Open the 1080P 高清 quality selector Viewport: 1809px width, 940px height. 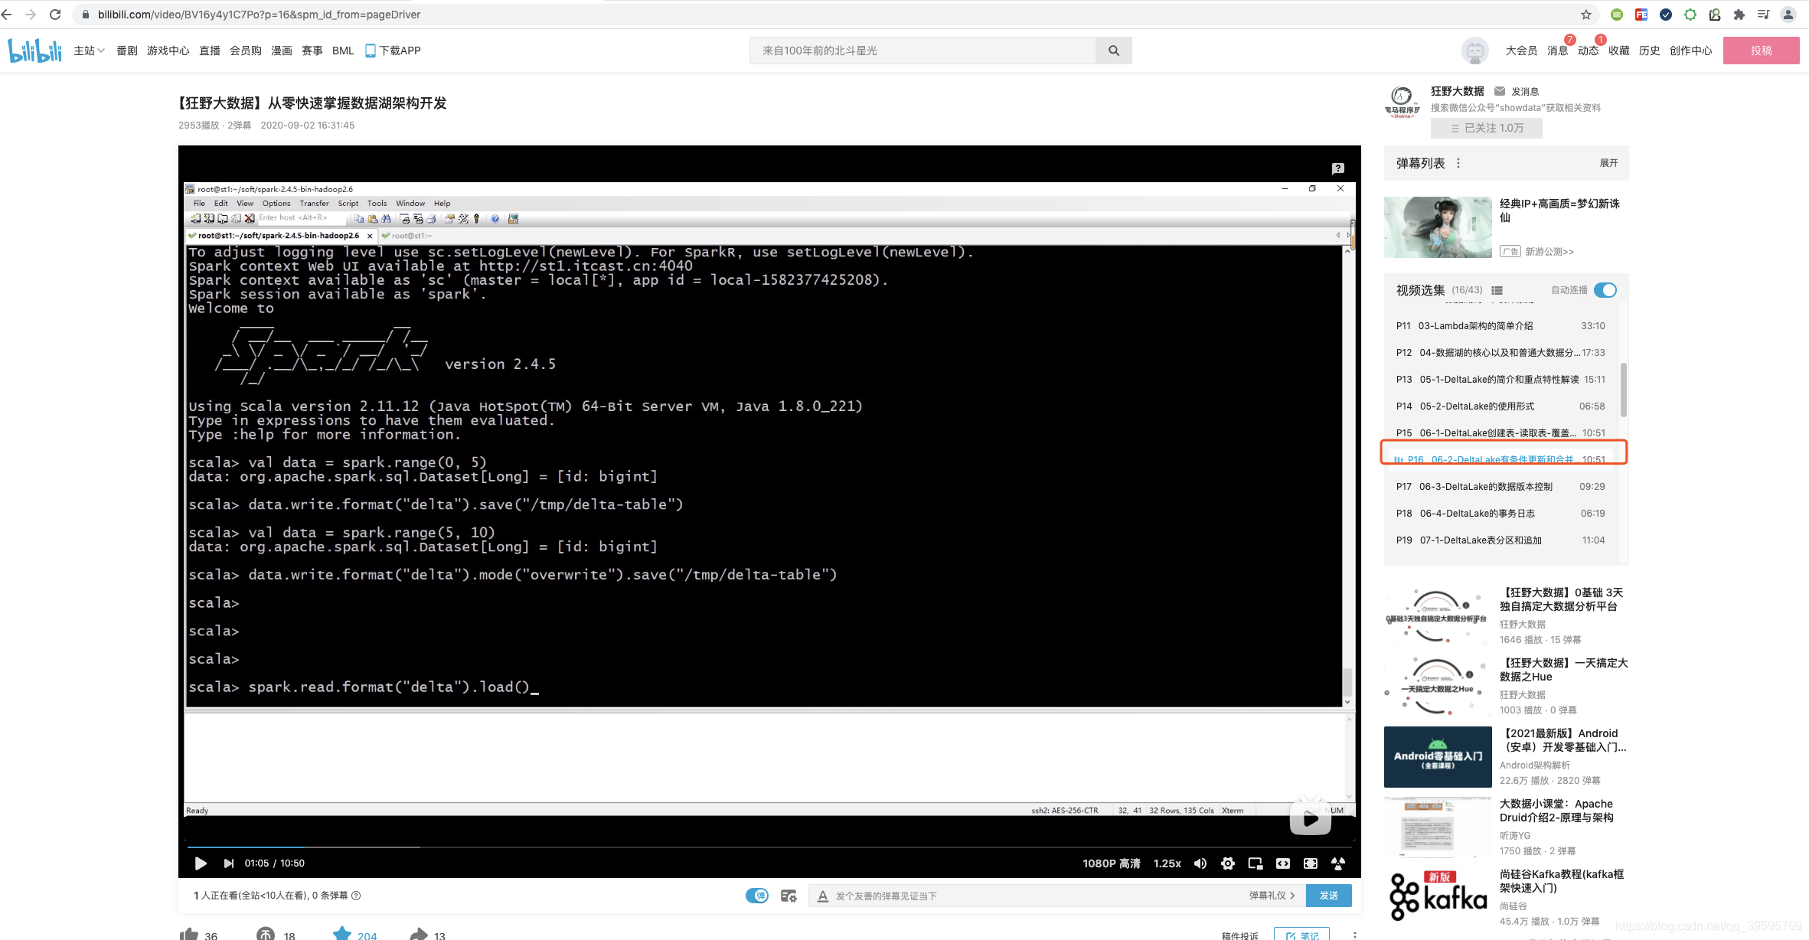pyautogui.click(x=1112, y=863)
